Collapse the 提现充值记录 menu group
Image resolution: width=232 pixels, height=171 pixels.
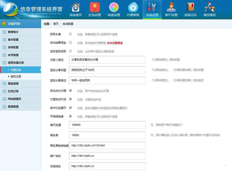[16, 63]
